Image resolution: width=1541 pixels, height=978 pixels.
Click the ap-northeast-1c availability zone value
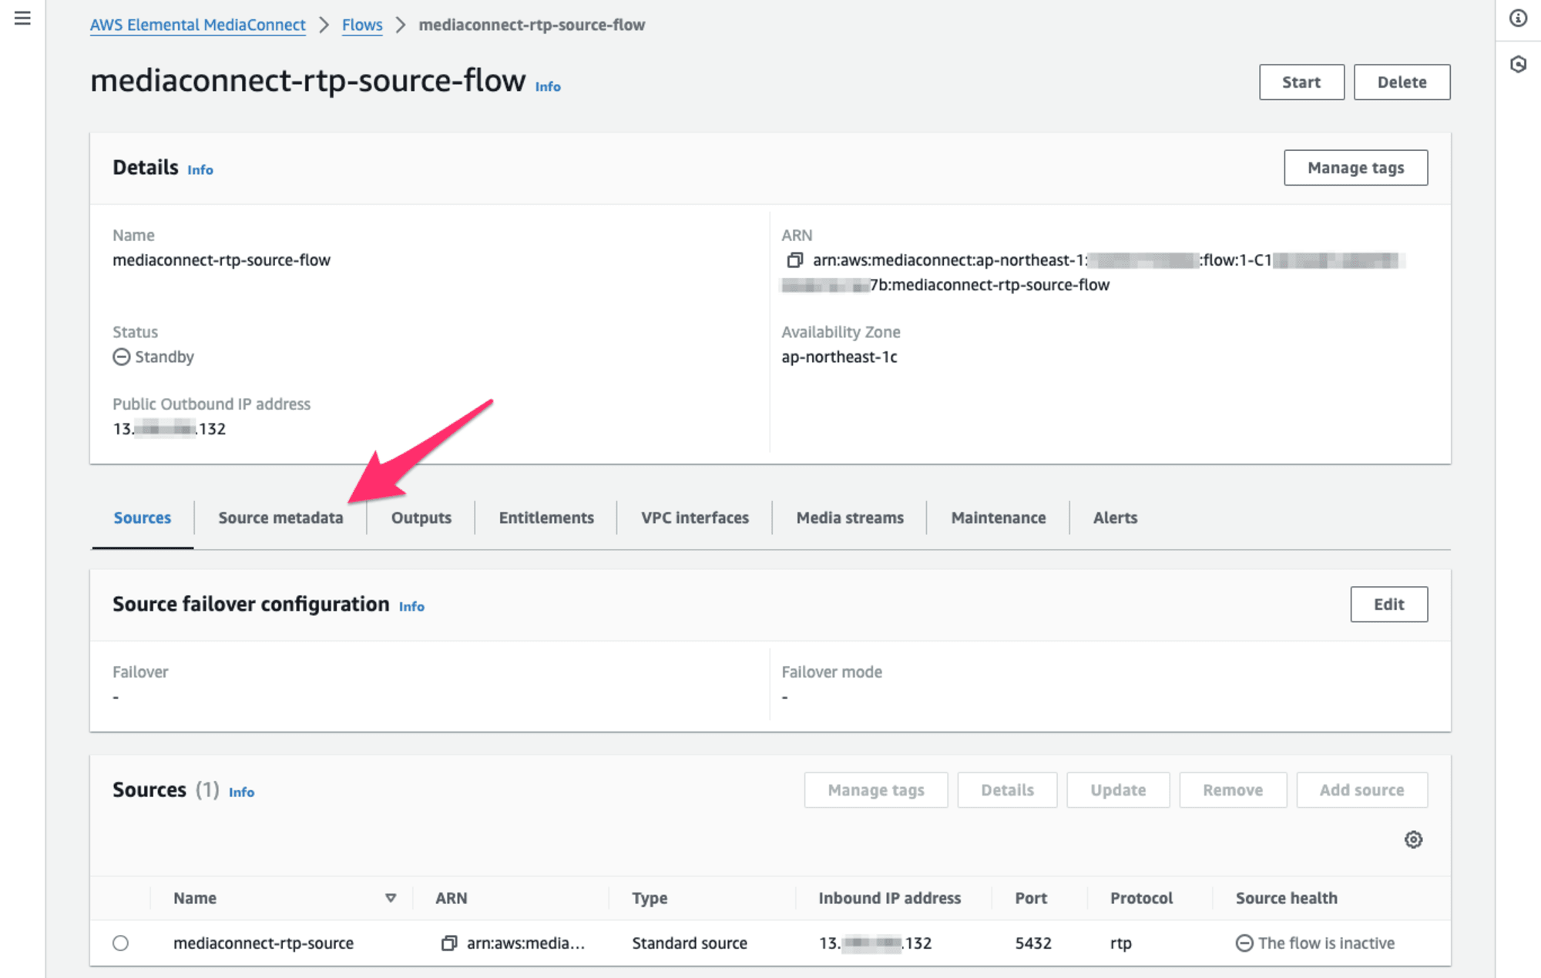(839, 357)
